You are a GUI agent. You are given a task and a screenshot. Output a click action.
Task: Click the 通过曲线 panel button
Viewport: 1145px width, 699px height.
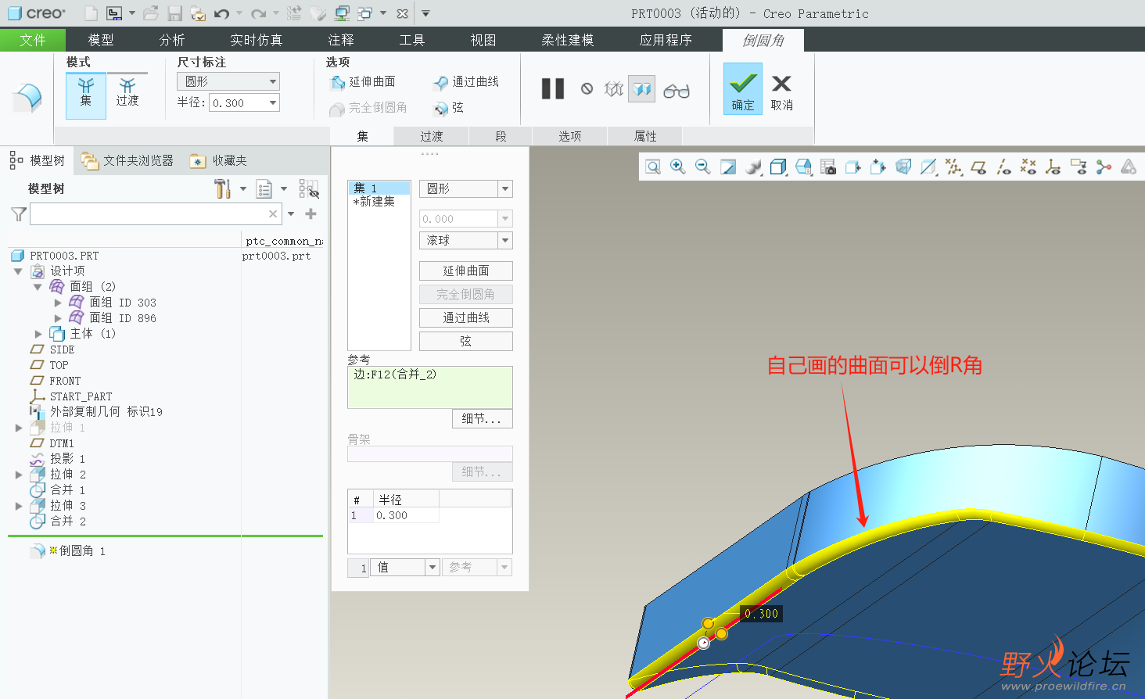coord(466,317)
